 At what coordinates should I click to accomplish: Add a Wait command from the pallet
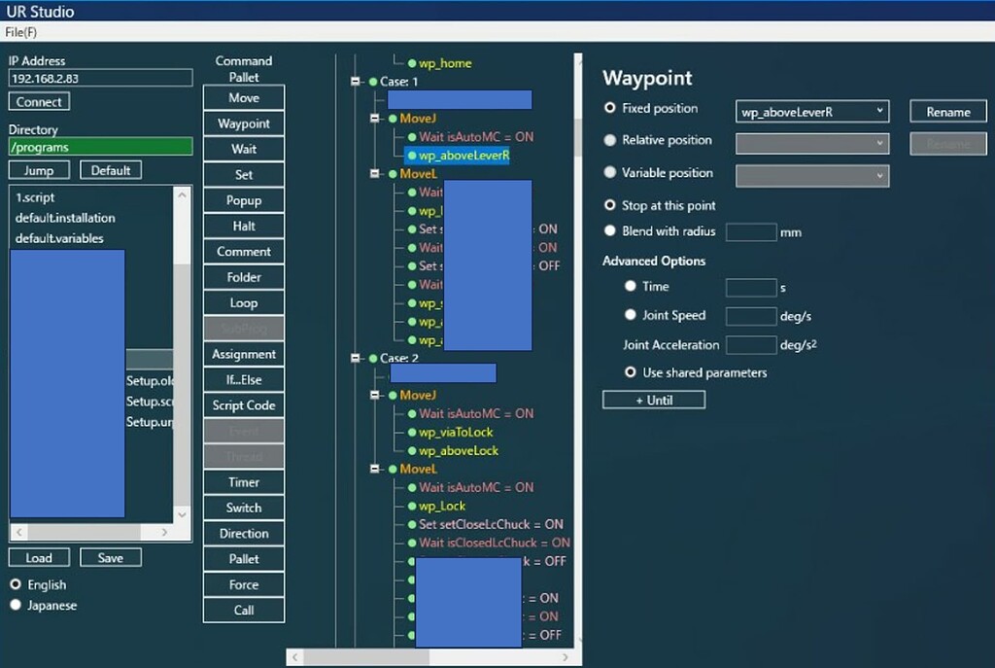(244, 149)
